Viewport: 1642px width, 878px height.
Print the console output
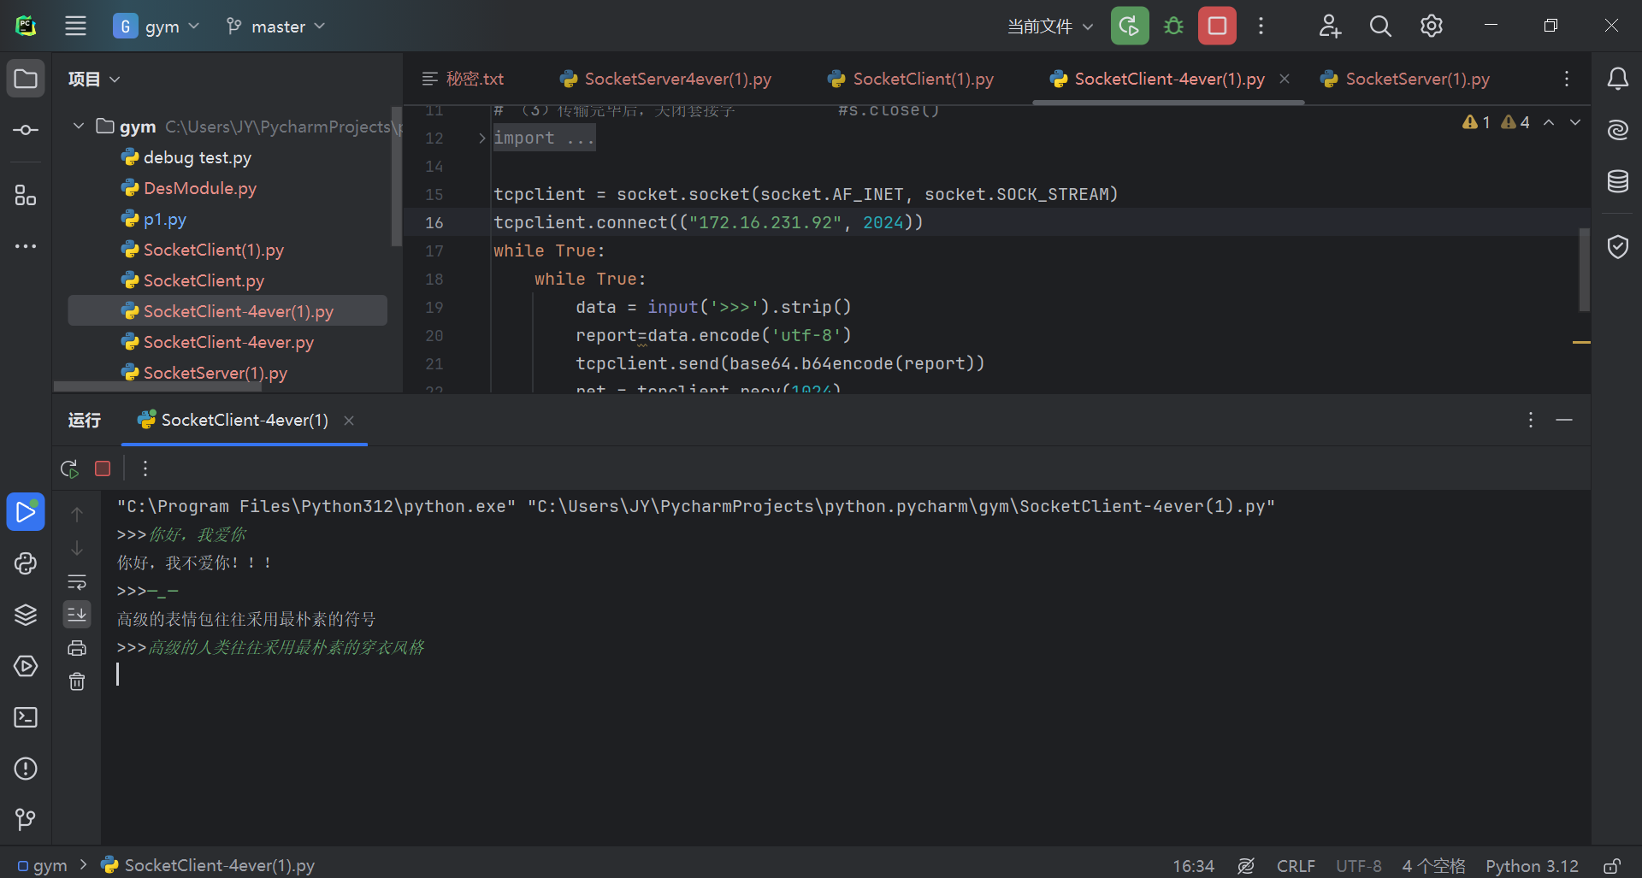point(77,648)
